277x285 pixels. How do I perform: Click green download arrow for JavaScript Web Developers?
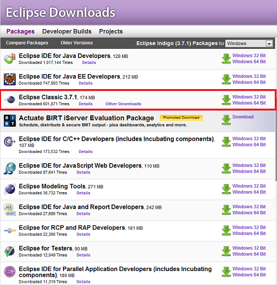click(x=226, y=169)
